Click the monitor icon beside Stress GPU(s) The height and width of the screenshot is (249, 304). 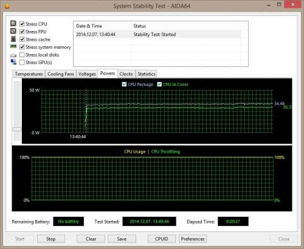click(13, 62)
